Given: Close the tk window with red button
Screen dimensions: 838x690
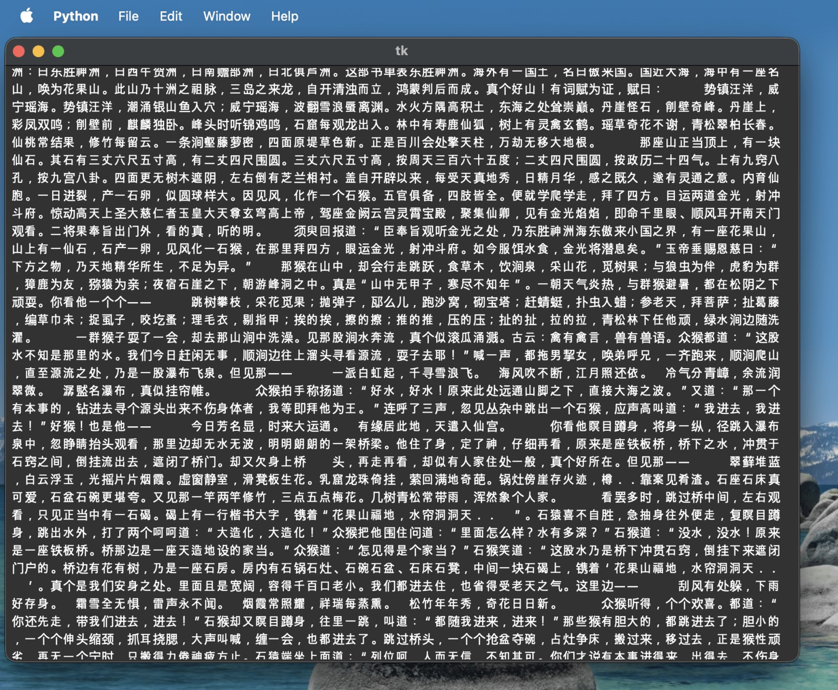Looking at the screenshot, I should click(19, 51).
